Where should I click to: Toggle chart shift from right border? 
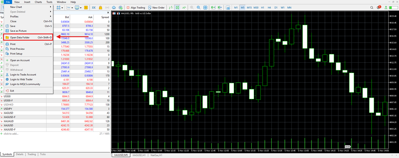coord(220,8)
